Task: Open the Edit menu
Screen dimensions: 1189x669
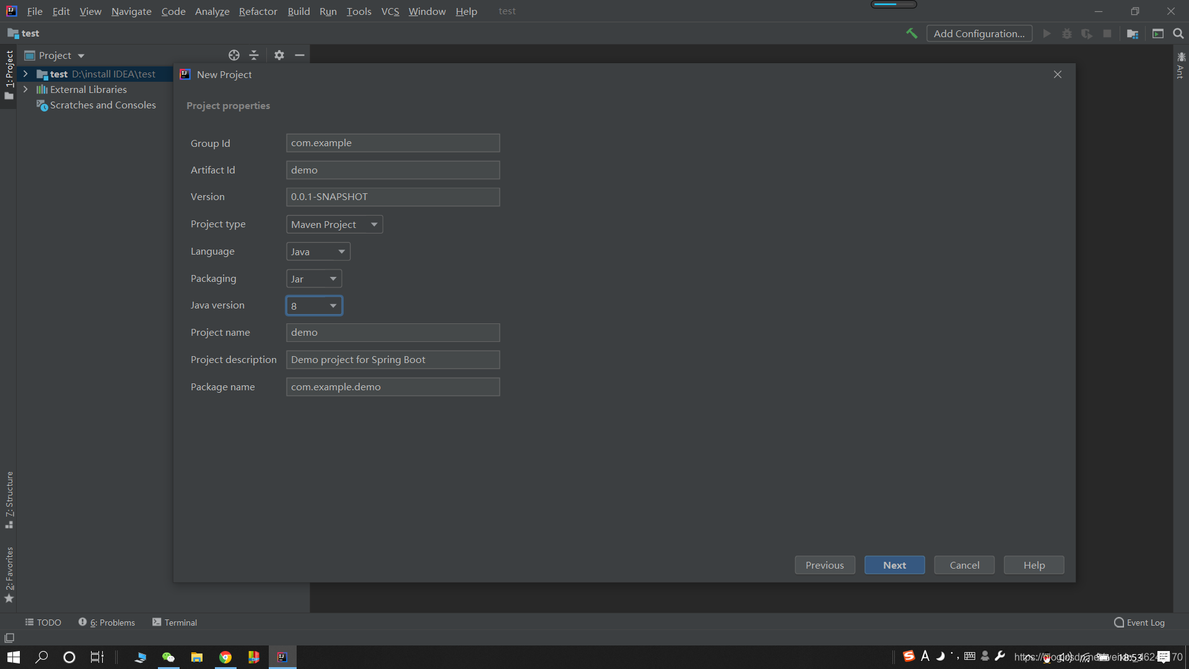Action: coord(61,11)
